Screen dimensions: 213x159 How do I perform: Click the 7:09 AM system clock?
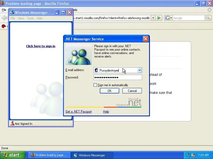click(x=203, y=155)
